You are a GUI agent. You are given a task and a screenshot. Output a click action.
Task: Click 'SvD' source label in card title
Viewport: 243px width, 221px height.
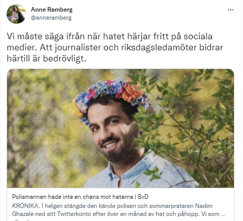pyautogui.click(x=143, y=197)
